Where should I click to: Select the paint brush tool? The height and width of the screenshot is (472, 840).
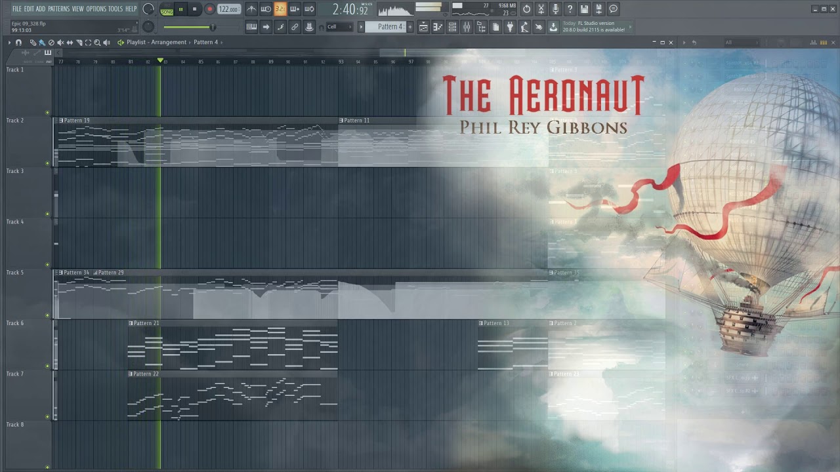[42, 43]
